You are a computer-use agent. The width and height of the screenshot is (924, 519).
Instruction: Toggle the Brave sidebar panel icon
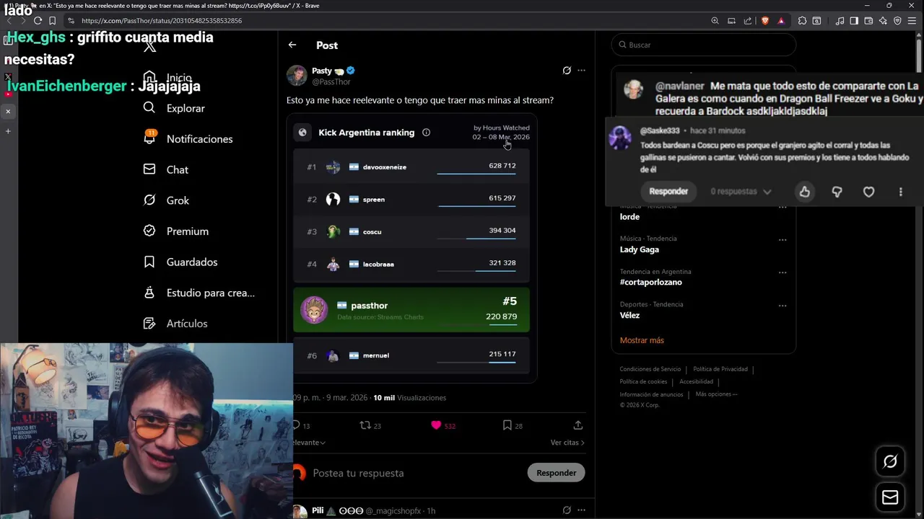point(854,21)
